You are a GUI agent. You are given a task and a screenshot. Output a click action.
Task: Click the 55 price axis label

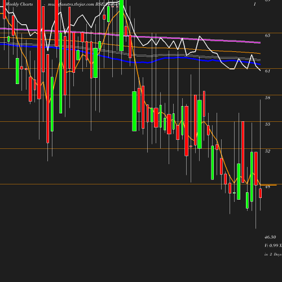[x=267, y=124]
